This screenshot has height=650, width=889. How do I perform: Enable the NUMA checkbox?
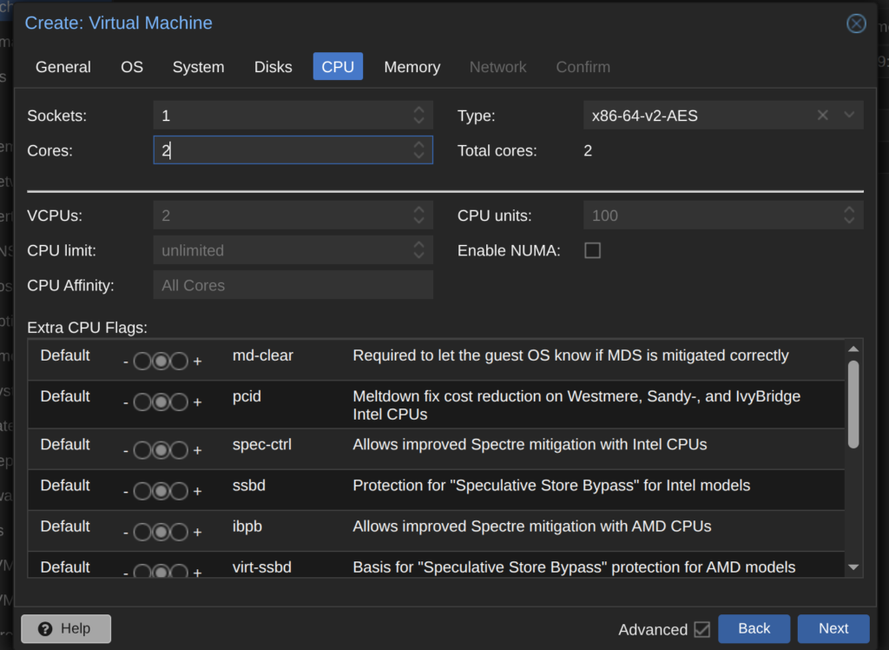pyautogui.click(x=592, y=250)
